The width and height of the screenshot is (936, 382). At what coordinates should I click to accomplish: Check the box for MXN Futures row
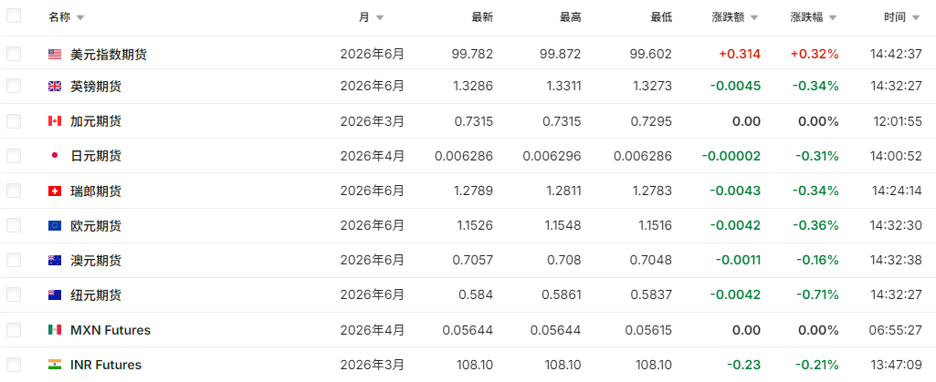(14, 329)
